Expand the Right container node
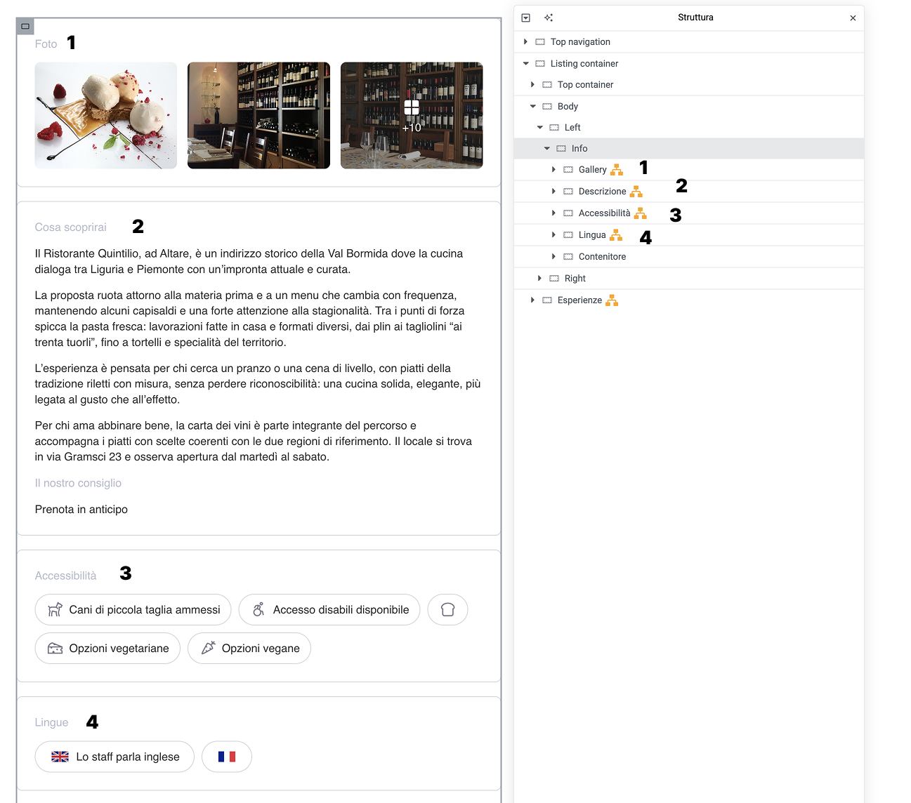 pyautogui.click(x=539, y=279)
